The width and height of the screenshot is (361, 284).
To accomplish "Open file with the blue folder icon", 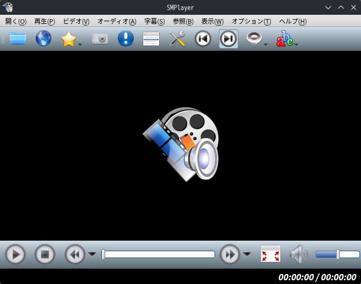I will (x=18, y=39).
